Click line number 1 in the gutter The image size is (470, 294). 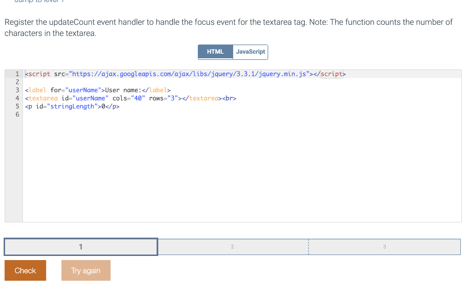click(x=17, y=73)
